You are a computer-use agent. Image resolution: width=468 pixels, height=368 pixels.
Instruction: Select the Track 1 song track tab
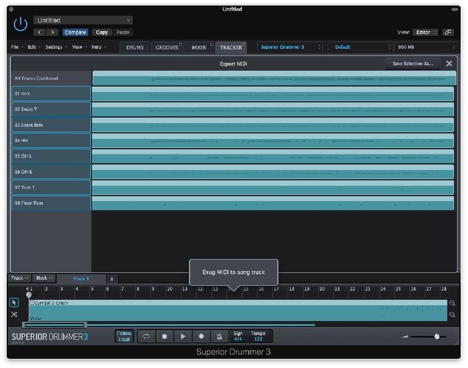(81, 279)
